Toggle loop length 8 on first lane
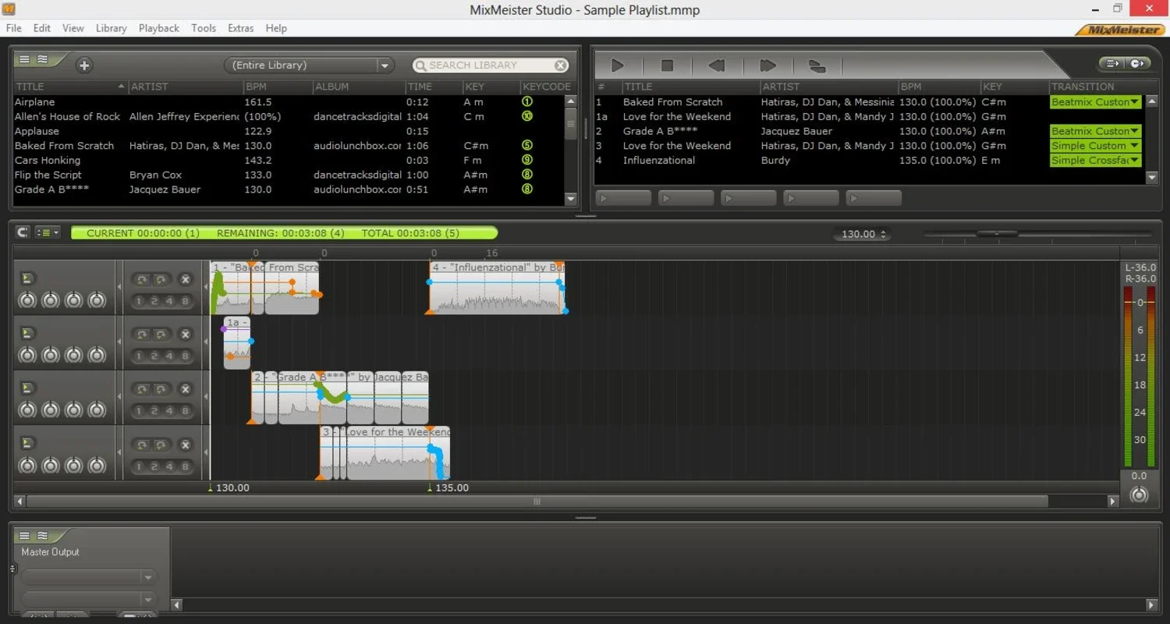Screen dimensions: 1170x624 (185, 301)
